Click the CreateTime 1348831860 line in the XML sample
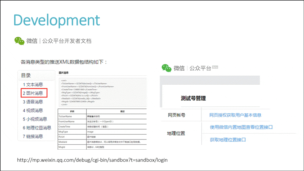Screen dimensions: 304x171 point(79,90)
